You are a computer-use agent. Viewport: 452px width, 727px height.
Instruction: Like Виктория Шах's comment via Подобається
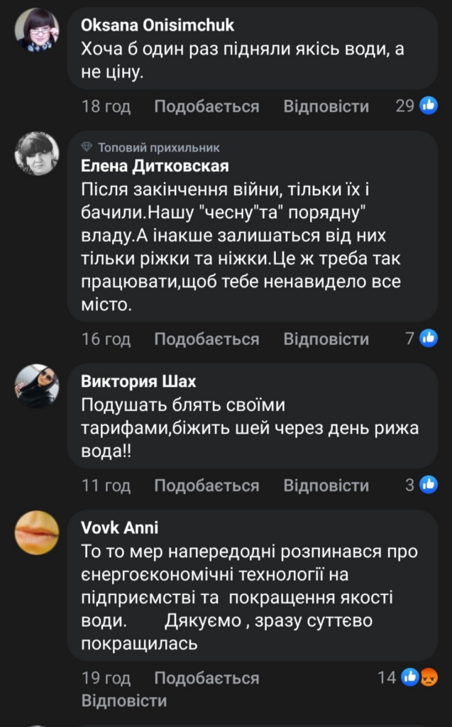pos(206,486)
